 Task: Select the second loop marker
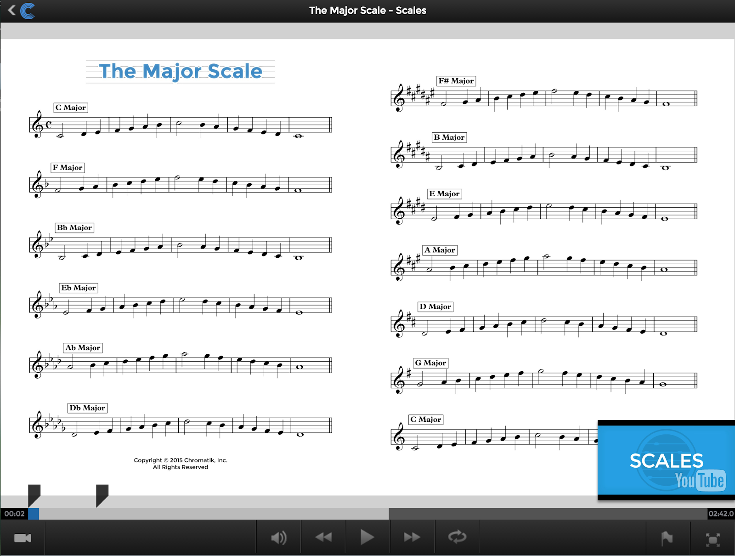(102, 496)
